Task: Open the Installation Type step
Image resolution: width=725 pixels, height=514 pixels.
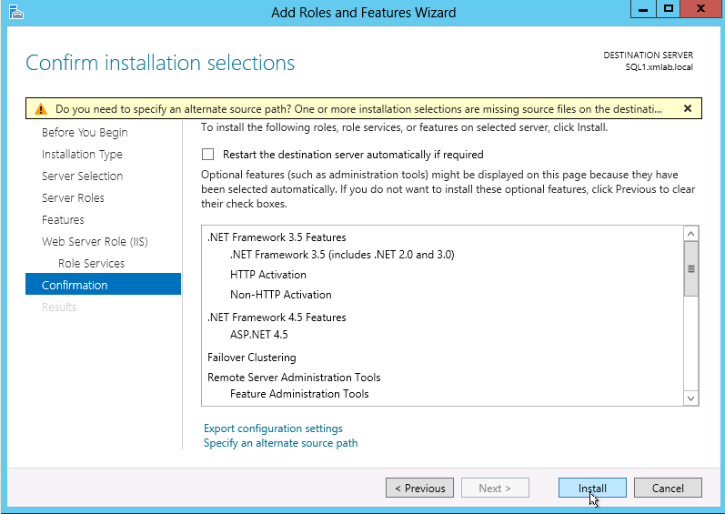Action: 82,155
